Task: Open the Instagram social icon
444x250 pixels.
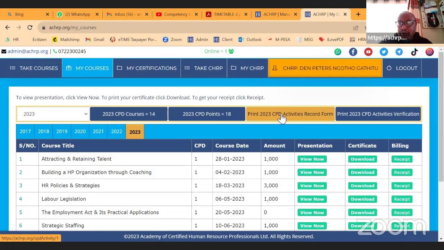Action: (x=430, y=52)
